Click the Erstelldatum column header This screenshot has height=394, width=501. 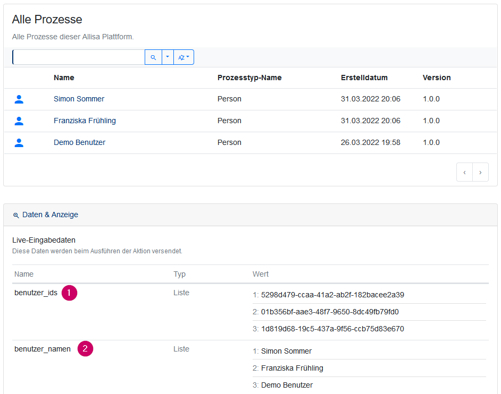tap(364, 78)
